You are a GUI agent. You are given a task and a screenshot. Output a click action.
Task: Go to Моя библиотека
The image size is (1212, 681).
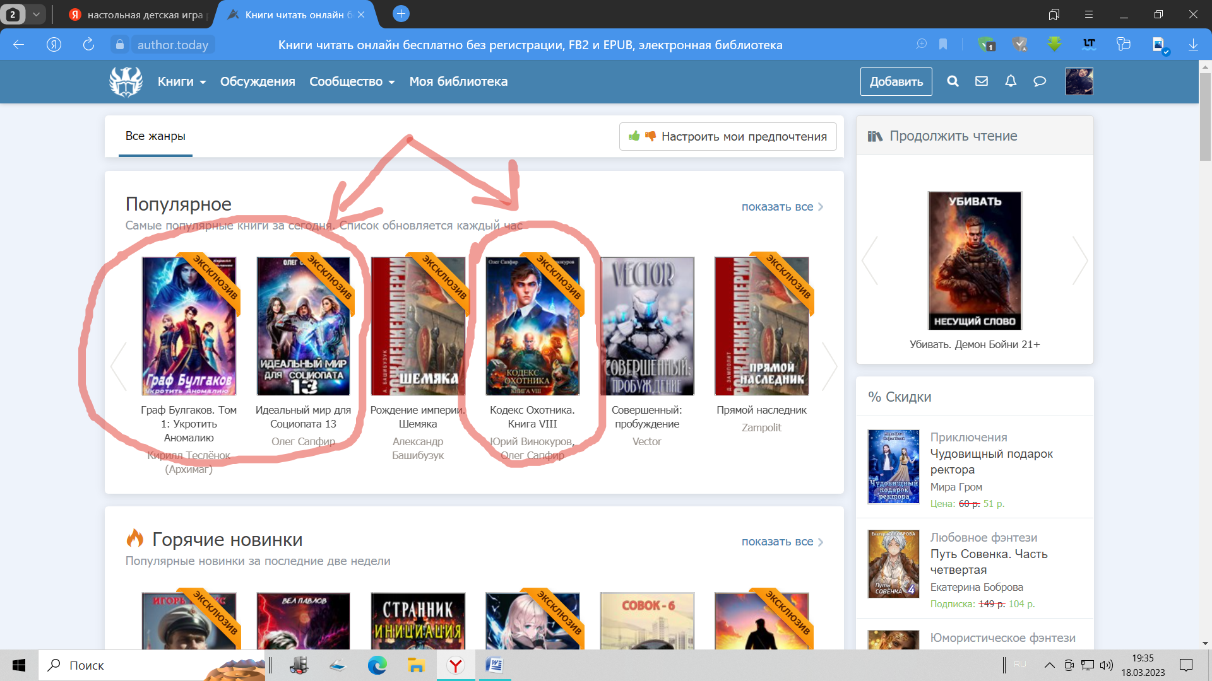point(458,82)
